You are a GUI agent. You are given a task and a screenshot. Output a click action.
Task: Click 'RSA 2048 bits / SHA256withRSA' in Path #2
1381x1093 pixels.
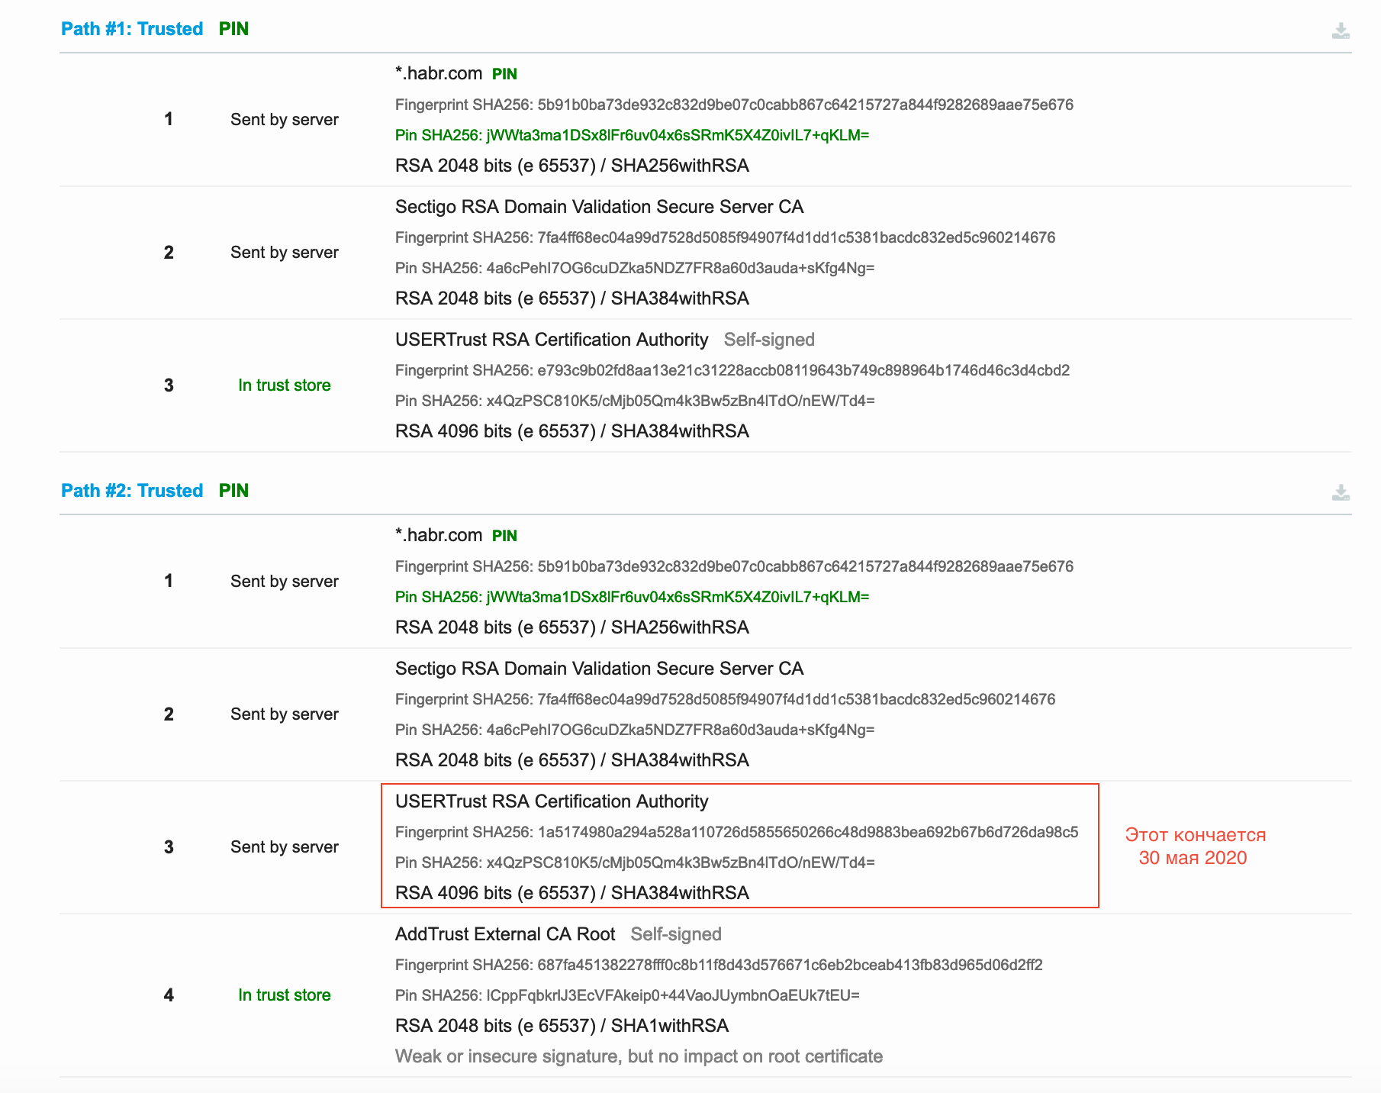pyautogui.click(x=572, y=627)
